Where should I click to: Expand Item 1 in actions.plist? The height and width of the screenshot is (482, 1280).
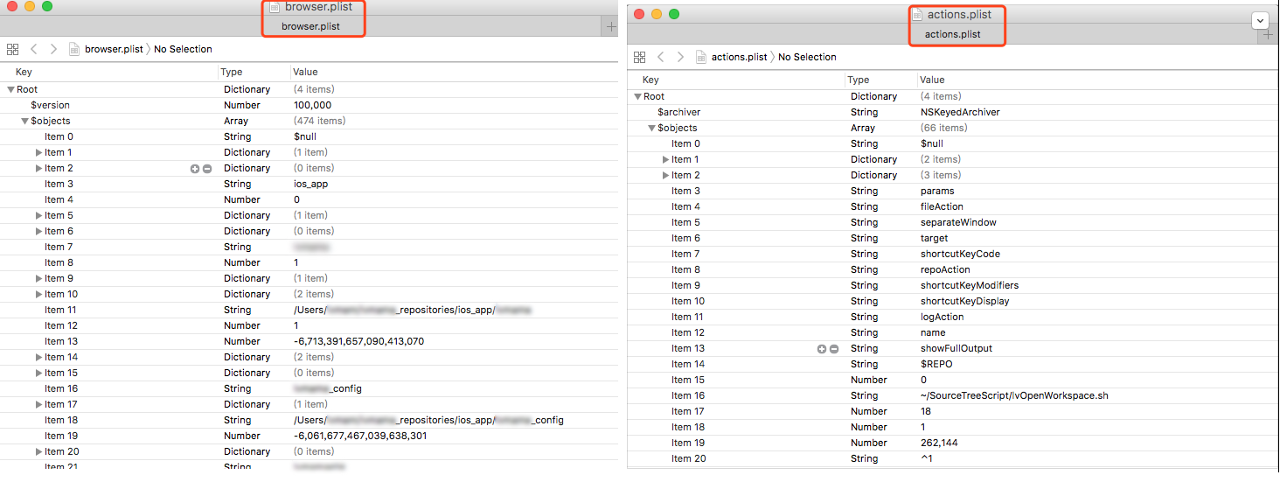665,160
